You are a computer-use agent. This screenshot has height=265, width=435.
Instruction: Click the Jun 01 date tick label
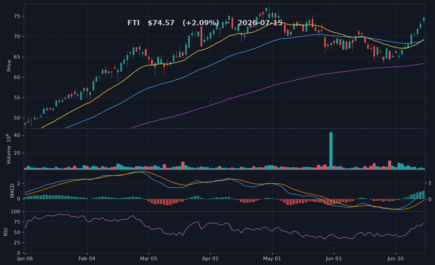[334, 258]
